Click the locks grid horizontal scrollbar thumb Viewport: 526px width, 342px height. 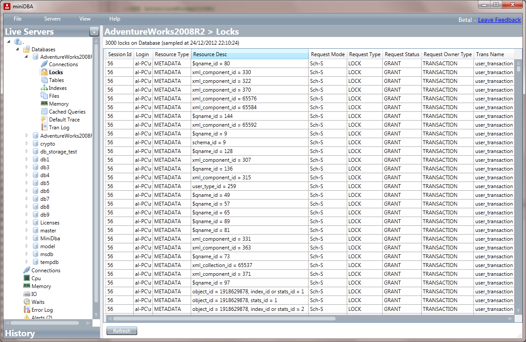click(x=224, y=319)
